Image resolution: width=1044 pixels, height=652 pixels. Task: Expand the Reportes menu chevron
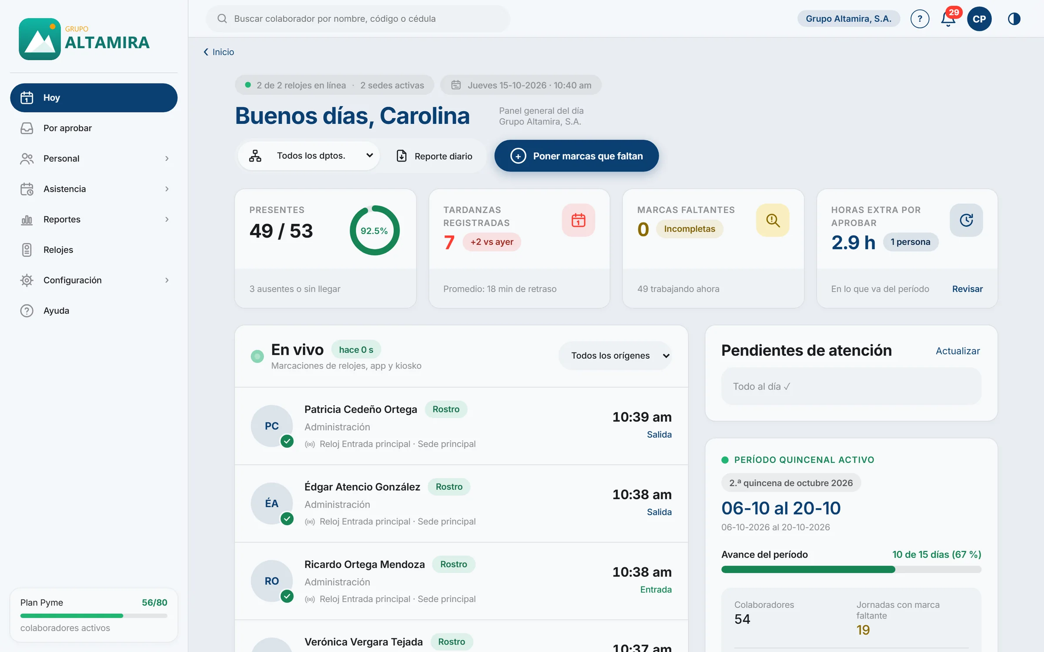[x=167, y=220]
